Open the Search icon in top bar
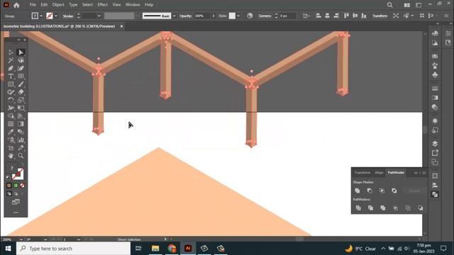Screen dimensions: 454x255 [x=389, y=5]
